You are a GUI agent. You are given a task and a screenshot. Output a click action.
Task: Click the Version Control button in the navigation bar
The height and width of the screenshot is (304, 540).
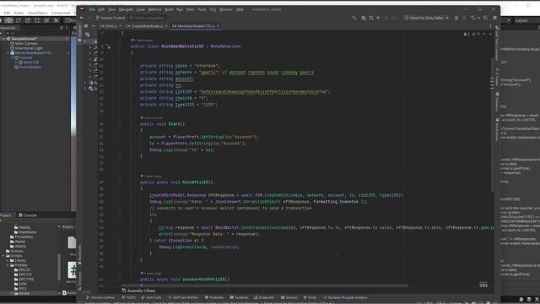[111, 18]
